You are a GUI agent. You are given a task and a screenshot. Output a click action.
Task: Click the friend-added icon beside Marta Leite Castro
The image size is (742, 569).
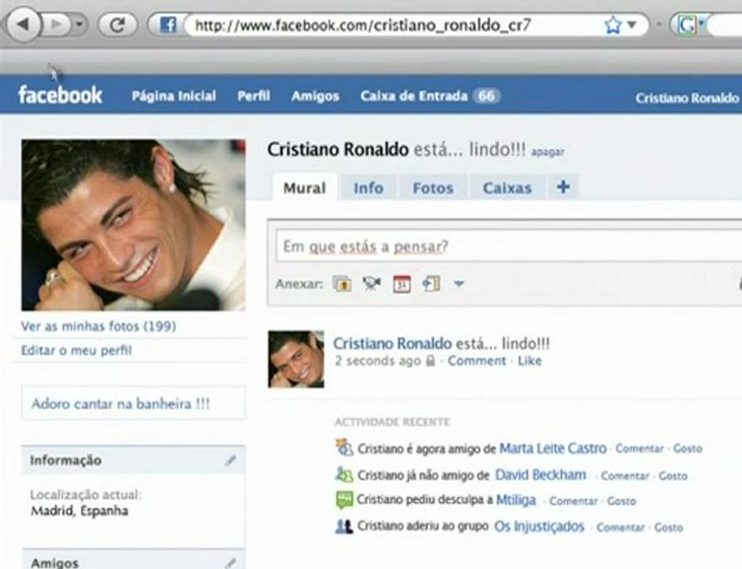pyautogui.click(x=344, y=447)
